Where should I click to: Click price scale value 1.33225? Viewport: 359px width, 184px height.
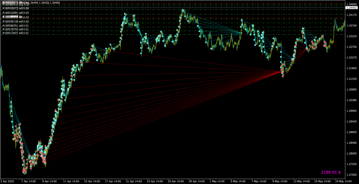tap(351, 36)
